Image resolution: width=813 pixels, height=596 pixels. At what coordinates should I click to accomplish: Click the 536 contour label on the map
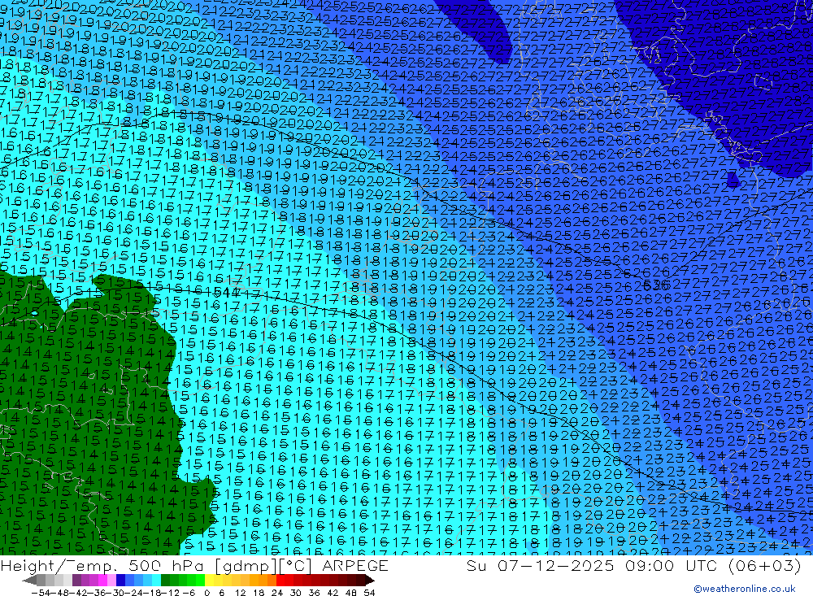pos(656,285)
